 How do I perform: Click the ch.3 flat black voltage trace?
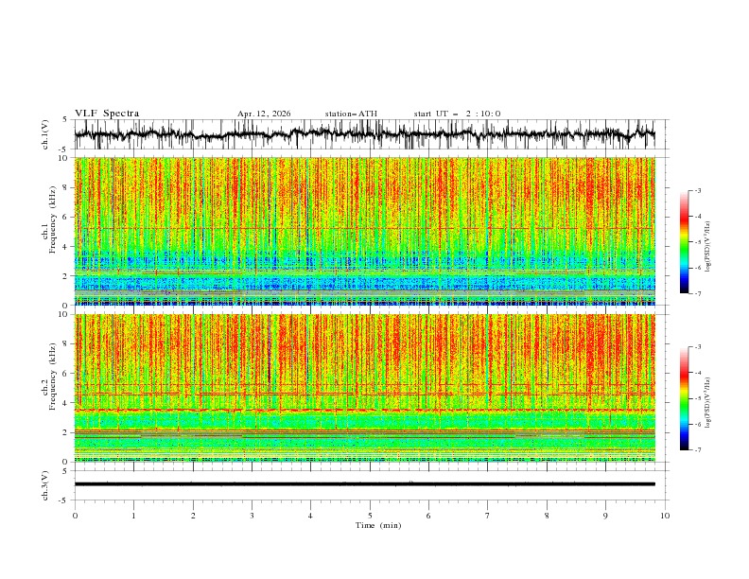(364, 484)
